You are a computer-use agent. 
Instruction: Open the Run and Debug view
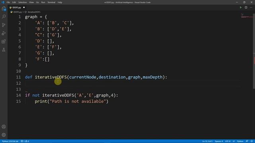coord(4,33)
